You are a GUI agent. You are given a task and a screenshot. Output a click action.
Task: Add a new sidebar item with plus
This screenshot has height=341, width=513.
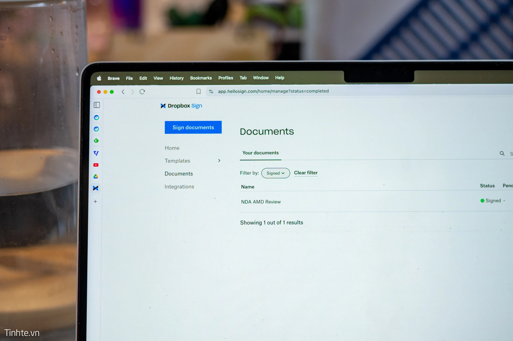(95, 201)
